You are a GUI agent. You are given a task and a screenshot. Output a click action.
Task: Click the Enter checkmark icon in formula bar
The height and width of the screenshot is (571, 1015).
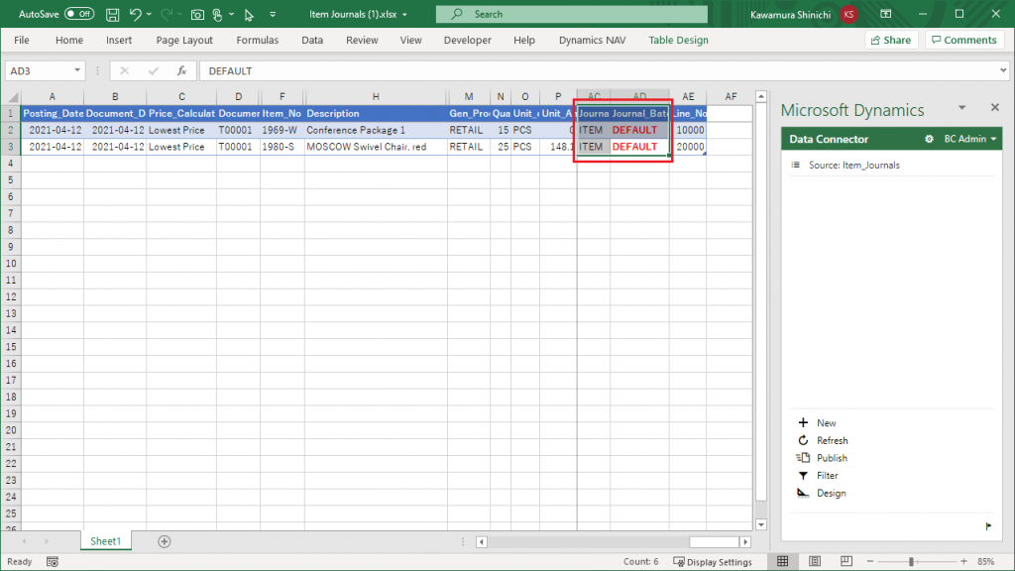(x=153, y=71)
